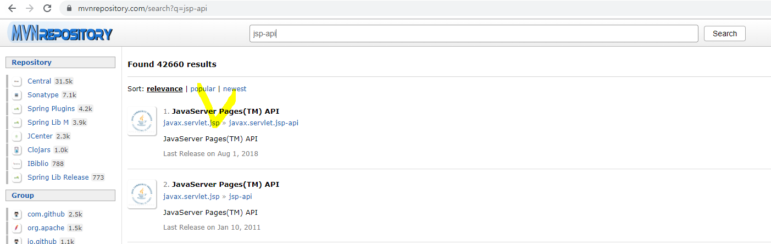Image resolution: width=771 pixels, height=244 pixels.
Task: Open second JavaServer Pages(TM) API result title
Action: pyautogui.click(x=225, y=184)
